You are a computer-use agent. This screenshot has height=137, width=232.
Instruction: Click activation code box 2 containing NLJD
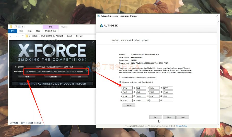pyautogui.click(x=141, y=88)
